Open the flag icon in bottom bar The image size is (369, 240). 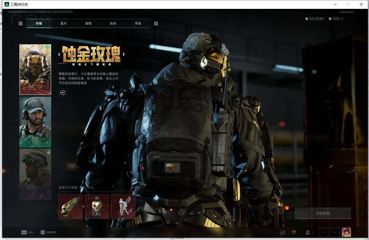click(x=294, y=233)
